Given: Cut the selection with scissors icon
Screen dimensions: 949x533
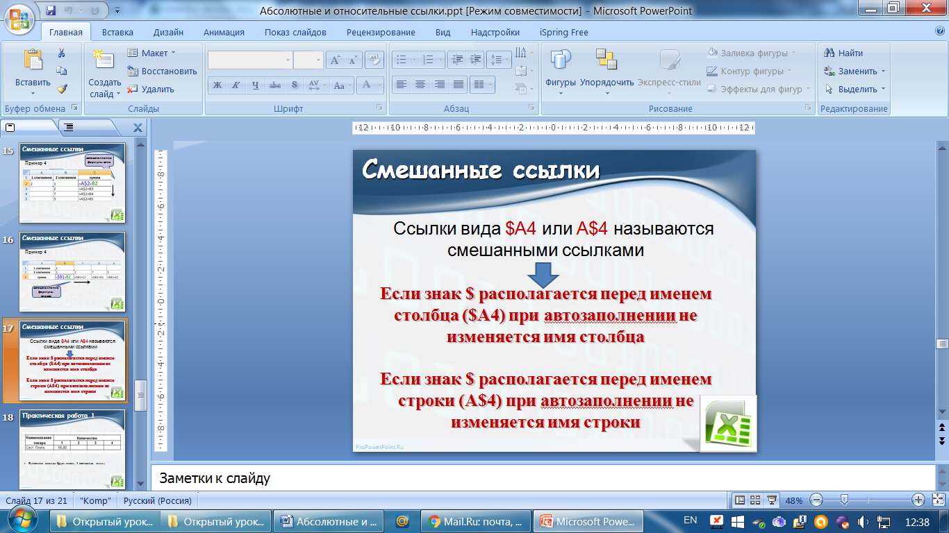Looking at the screenshot, I should click(62, 53).
